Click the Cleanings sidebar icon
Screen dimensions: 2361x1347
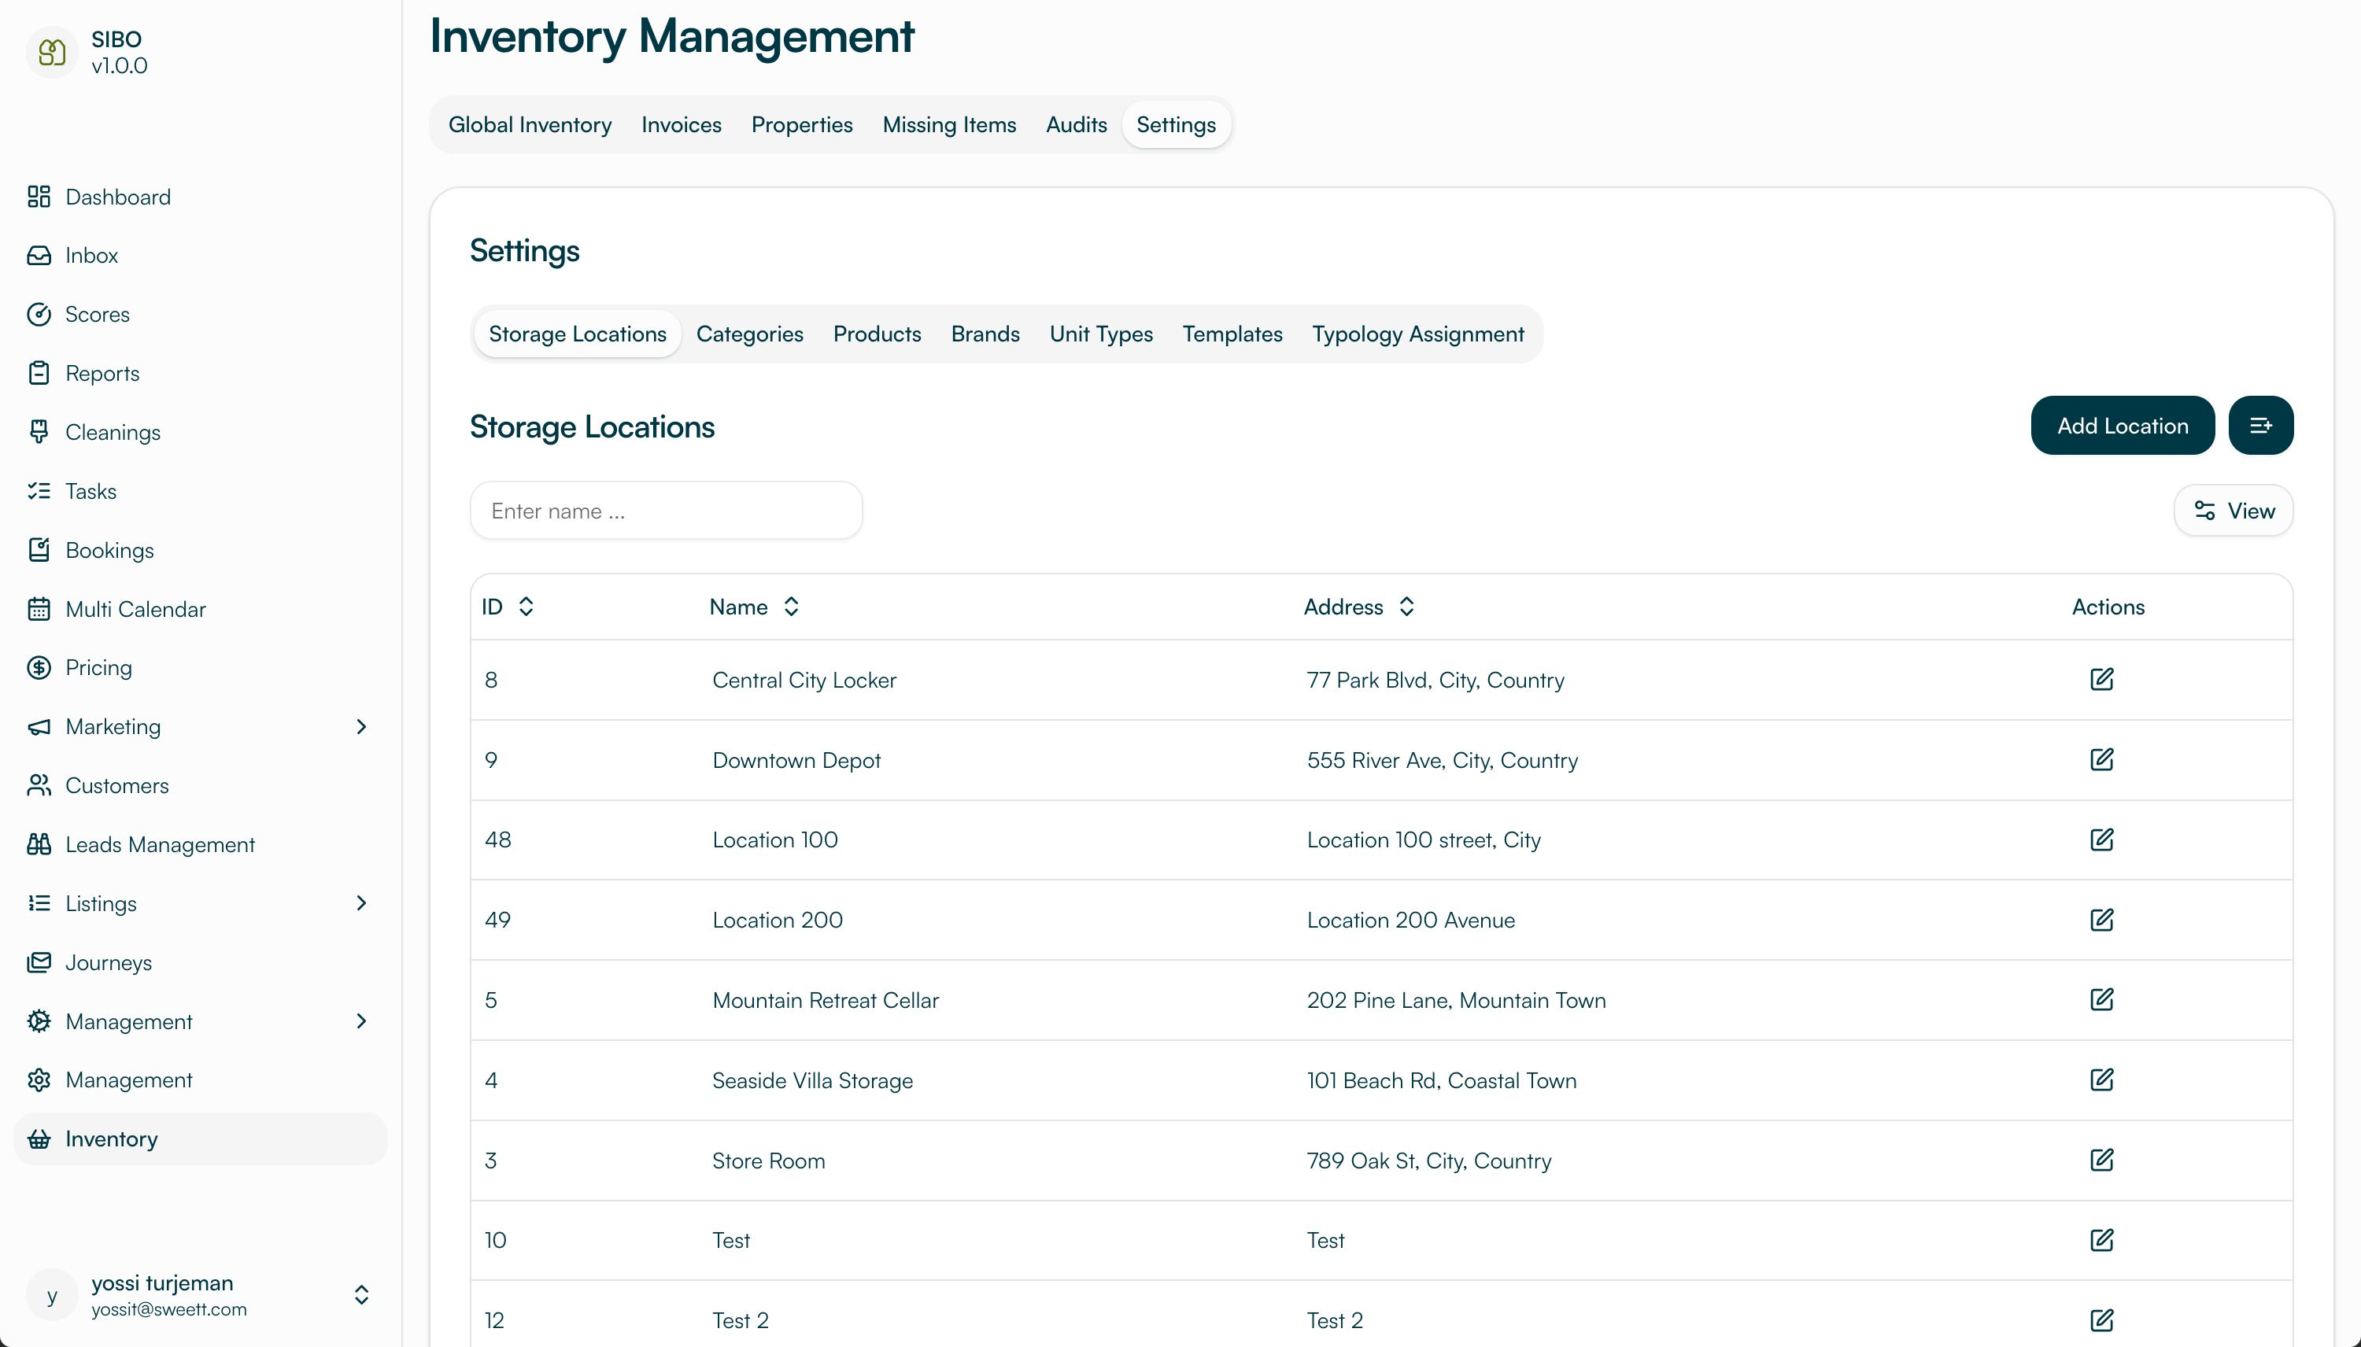40,432
